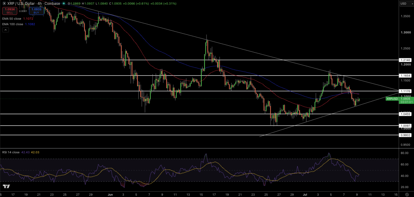Viewport: 414px width, 197px height.
Task: Collapse the indicator legend with arrow button
Action: [x=6, y=30]
